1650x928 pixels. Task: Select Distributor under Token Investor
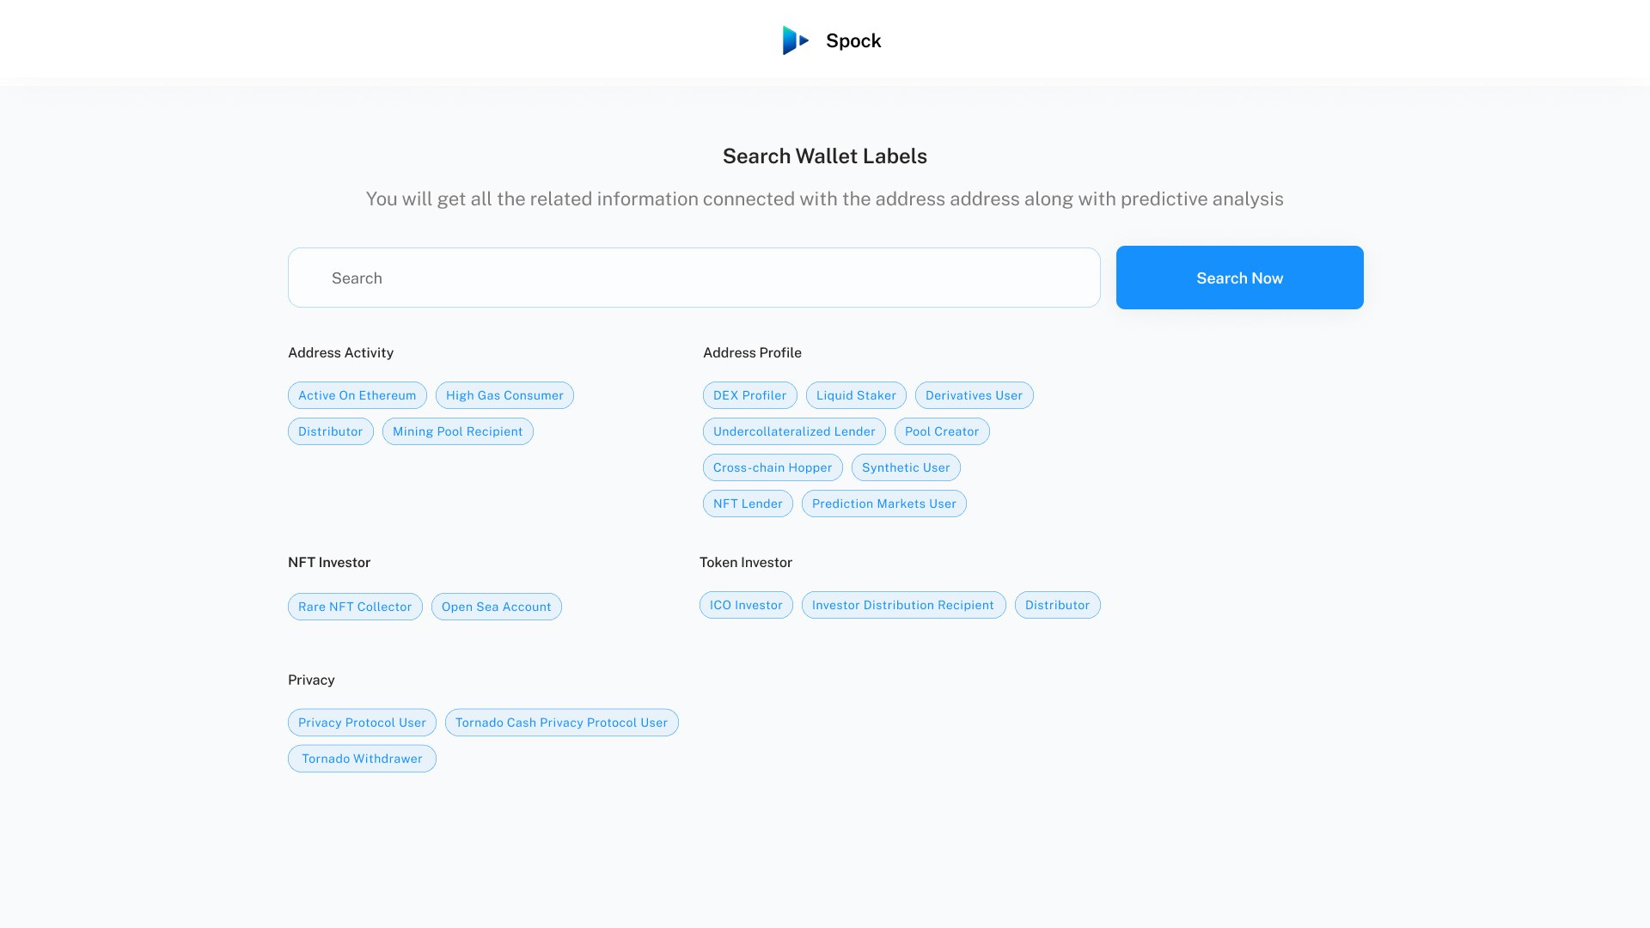1057,605
